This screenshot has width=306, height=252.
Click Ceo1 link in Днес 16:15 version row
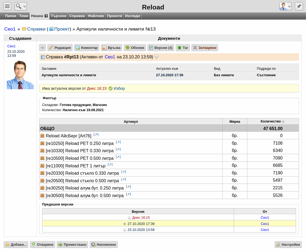265,218
